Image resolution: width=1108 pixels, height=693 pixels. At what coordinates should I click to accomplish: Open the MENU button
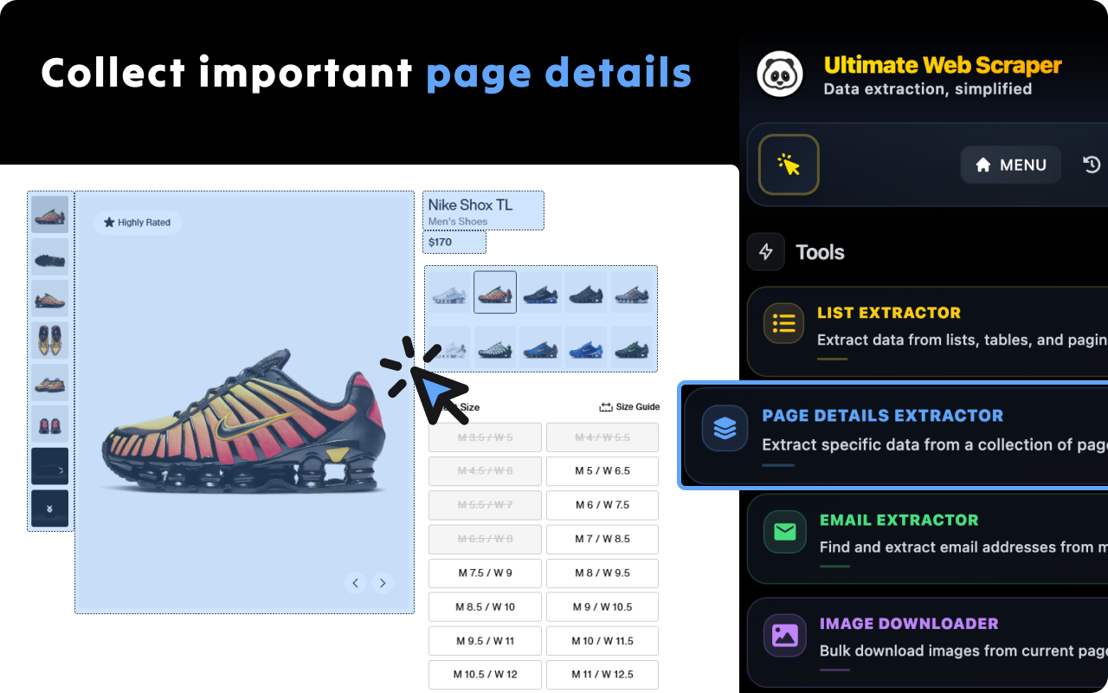pyautogui.click(x=1010, y=165)
